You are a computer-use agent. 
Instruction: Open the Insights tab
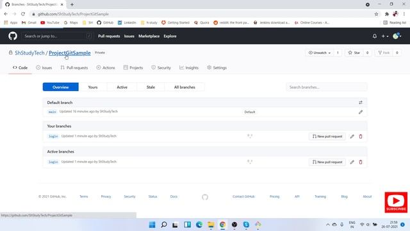pos(189,67)
